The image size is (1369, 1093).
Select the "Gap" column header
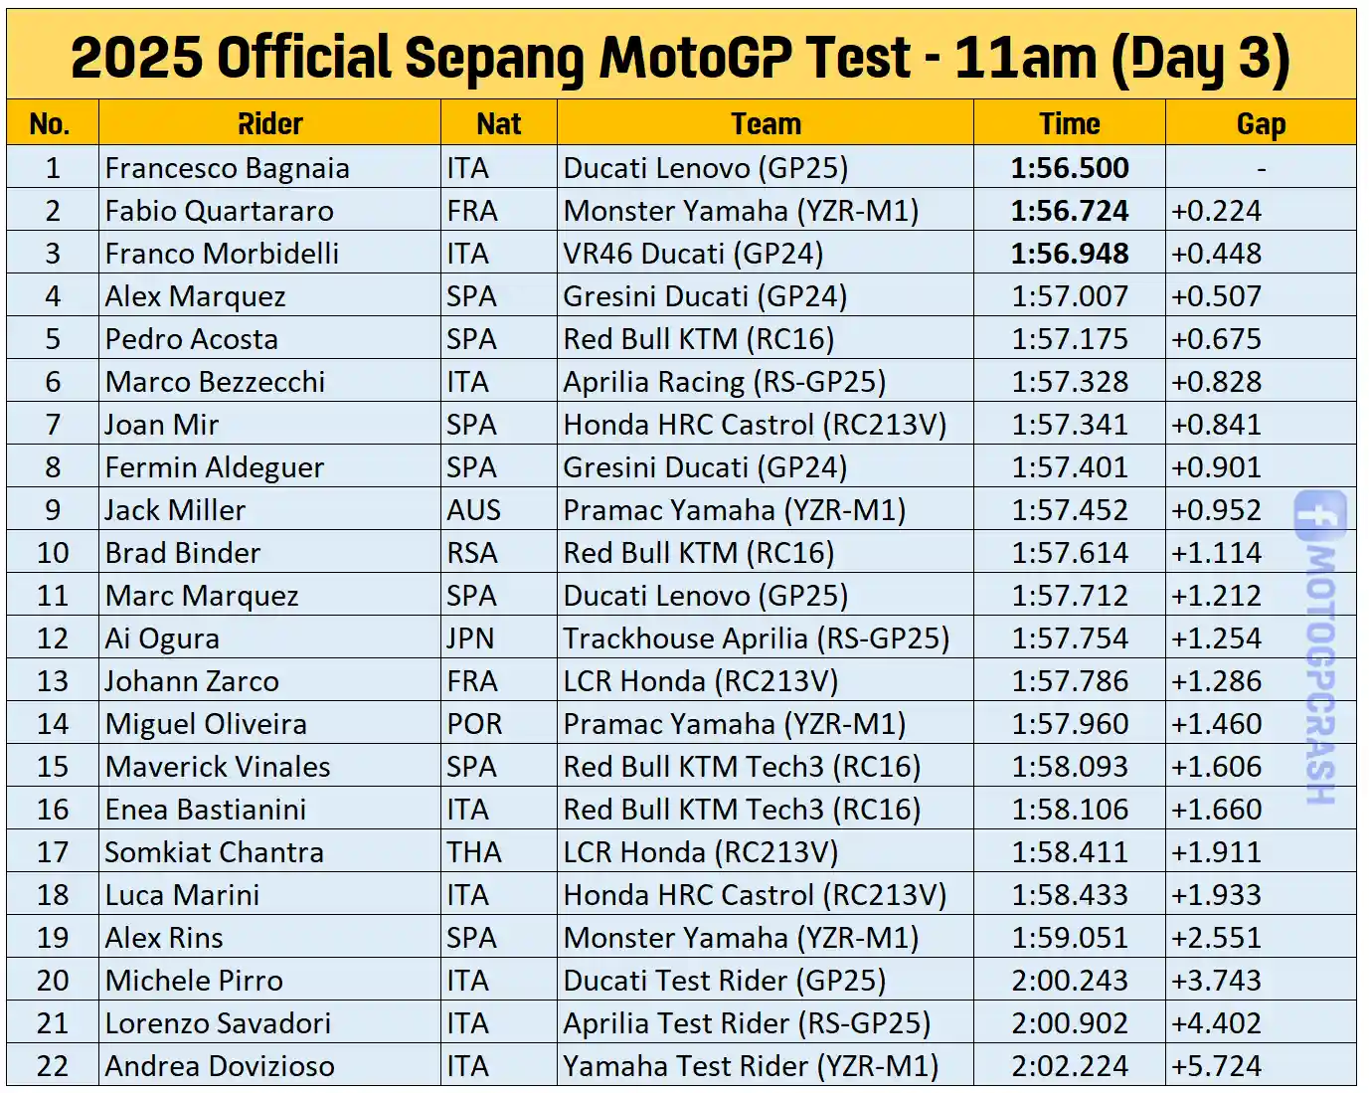[x=1261, y=124]
